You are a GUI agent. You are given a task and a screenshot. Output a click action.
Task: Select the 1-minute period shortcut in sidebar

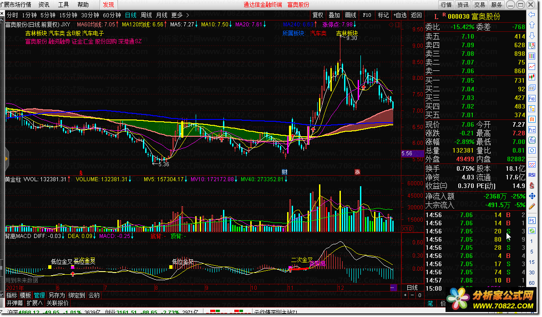click(532, 241)
